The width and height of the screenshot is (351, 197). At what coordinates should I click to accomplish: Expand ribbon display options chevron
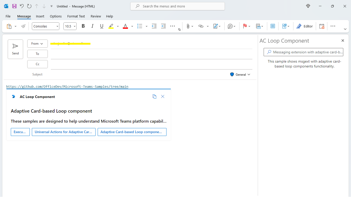[x=345, y=29]
